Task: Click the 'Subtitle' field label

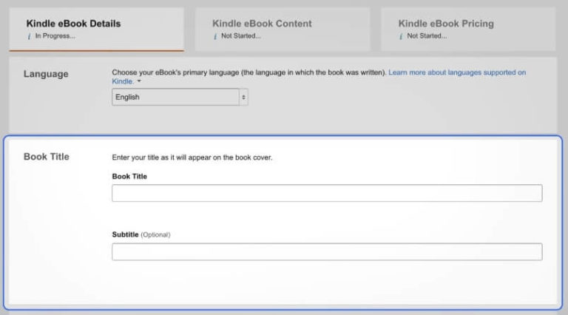Action: [125, 234]
